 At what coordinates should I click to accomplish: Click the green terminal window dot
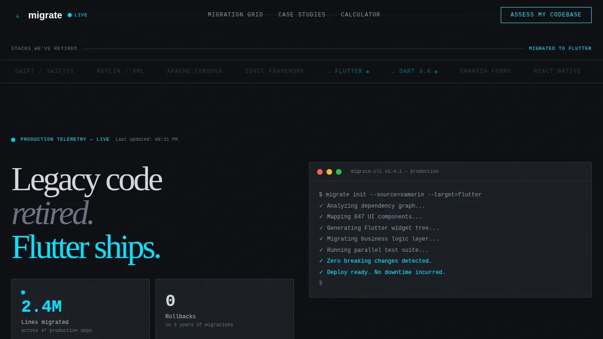coord(339,172)
